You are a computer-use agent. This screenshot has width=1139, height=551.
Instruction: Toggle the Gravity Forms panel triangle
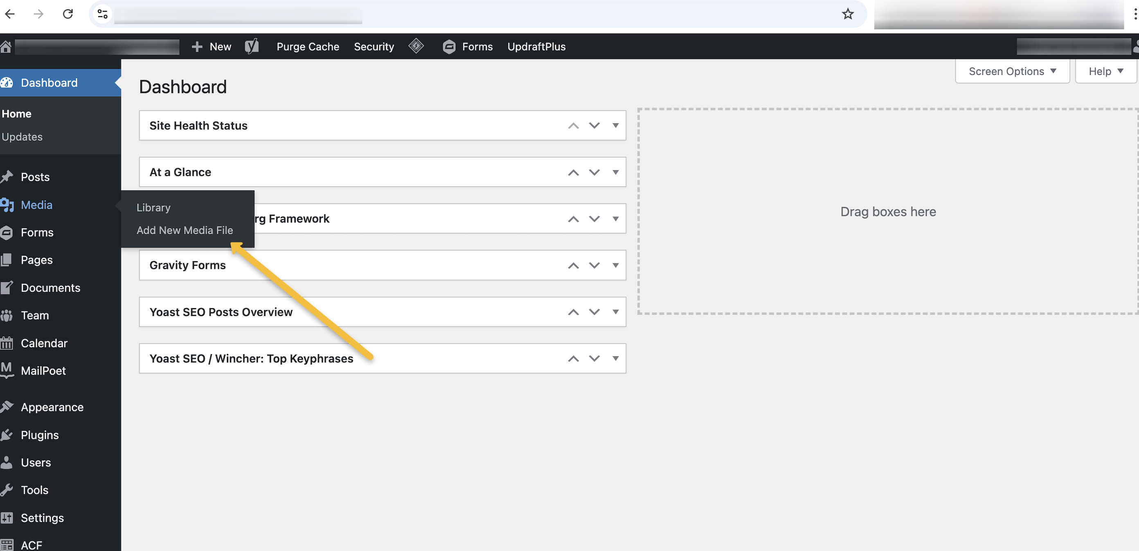[x=615, y=265]
